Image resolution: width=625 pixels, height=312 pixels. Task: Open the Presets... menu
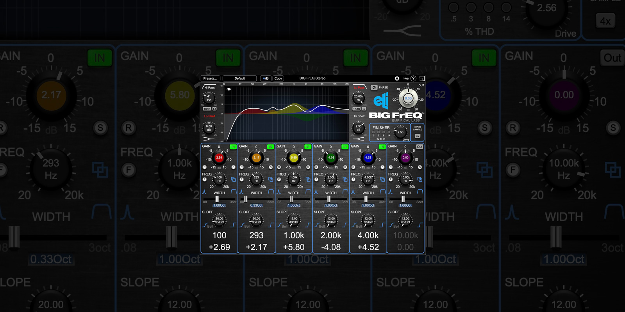[x=210, y=78]
